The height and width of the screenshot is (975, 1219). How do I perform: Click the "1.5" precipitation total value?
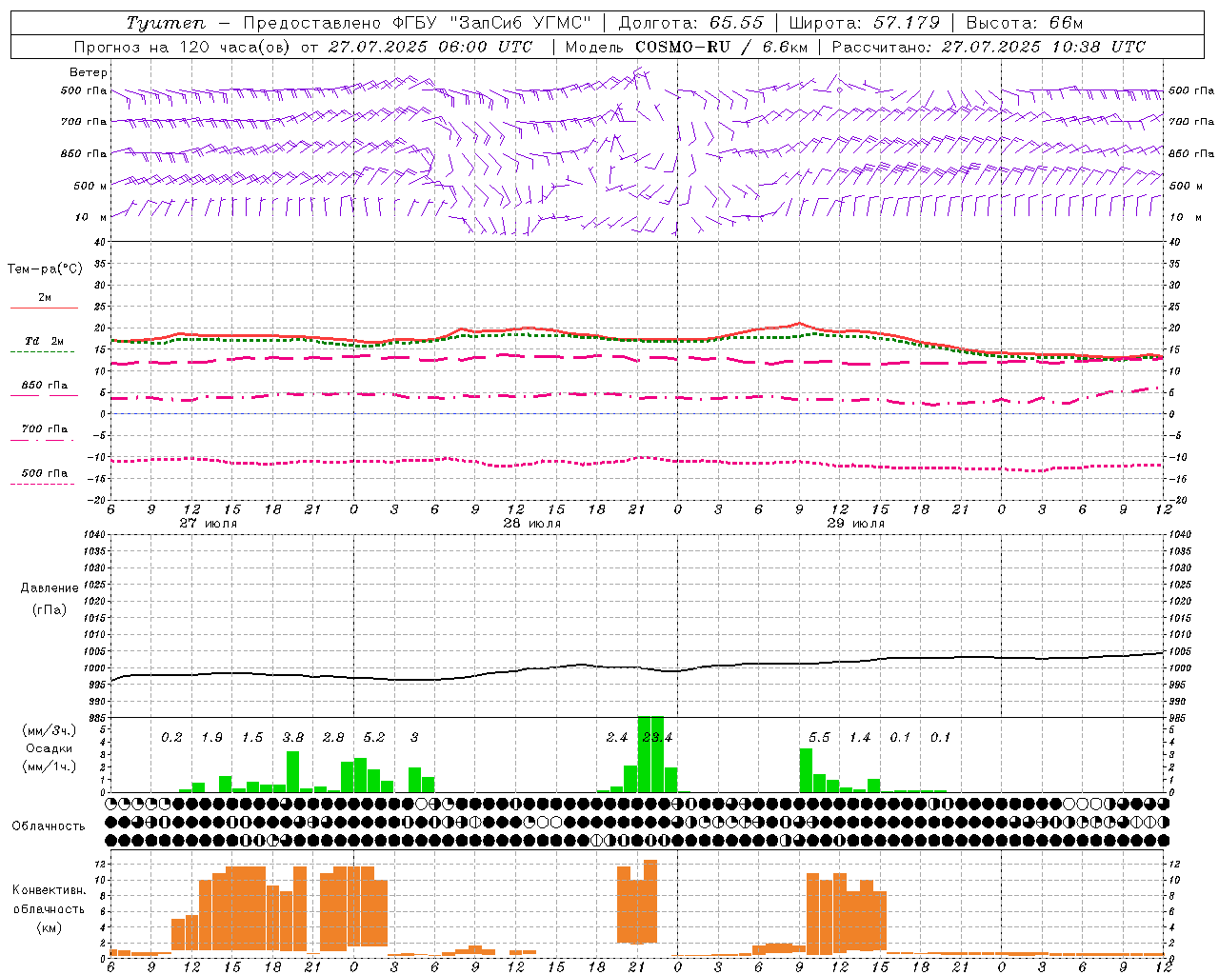tap(252, 738)
